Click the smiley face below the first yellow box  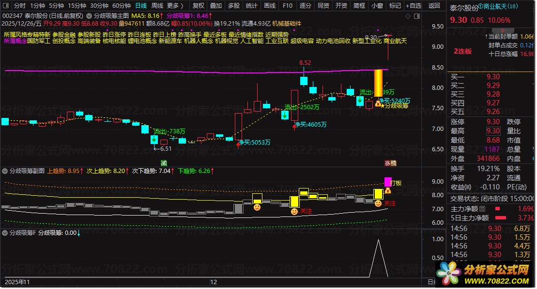pos(257,207)
